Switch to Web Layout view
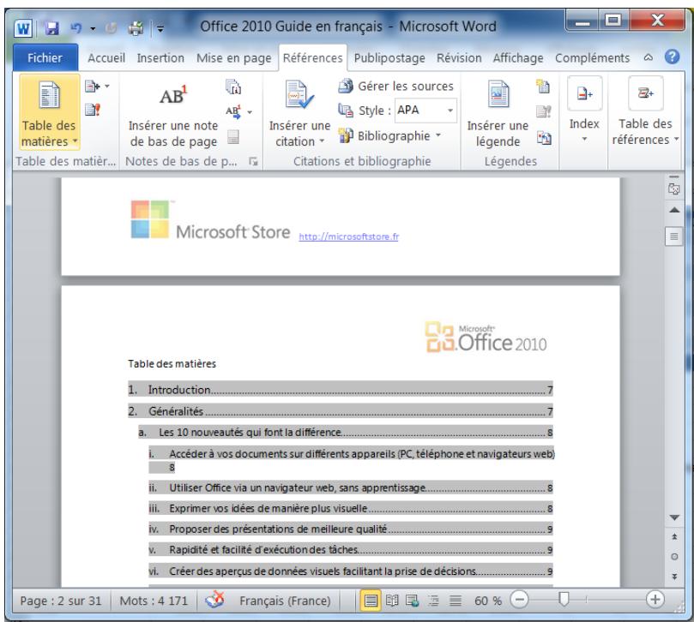The width and height of the screenshot is (694, 622). coord(413,601)
